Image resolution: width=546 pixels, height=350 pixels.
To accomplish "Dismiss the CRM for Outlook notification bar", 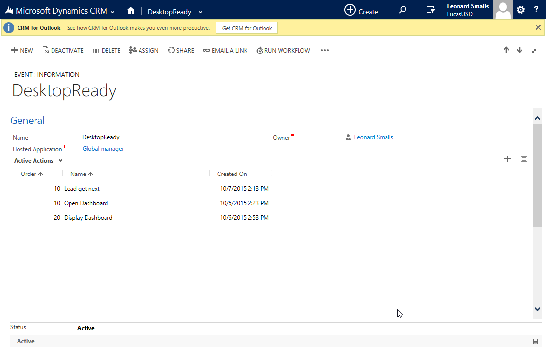I will point(538,27).
